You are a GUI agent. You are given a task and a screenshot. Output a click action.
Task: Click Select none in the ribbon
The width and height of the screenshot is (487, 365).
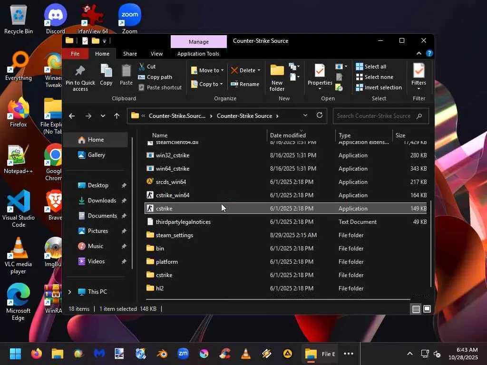tap(375, 77)
